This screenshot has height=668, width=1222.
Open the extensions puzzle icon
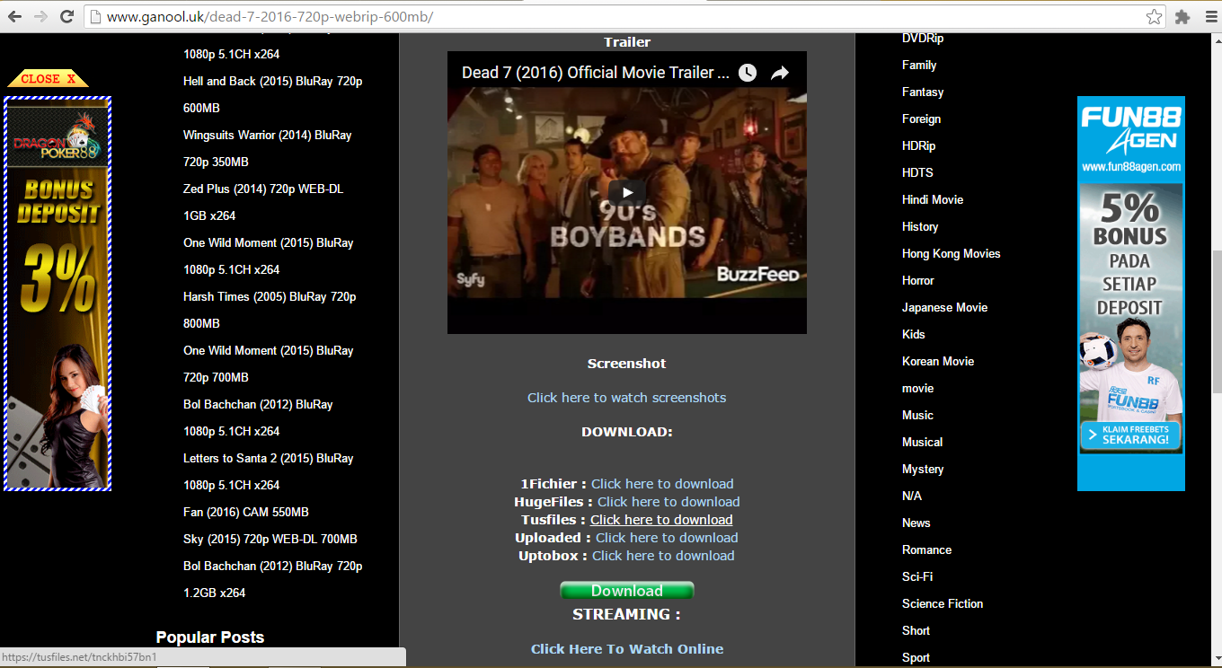1182,16
